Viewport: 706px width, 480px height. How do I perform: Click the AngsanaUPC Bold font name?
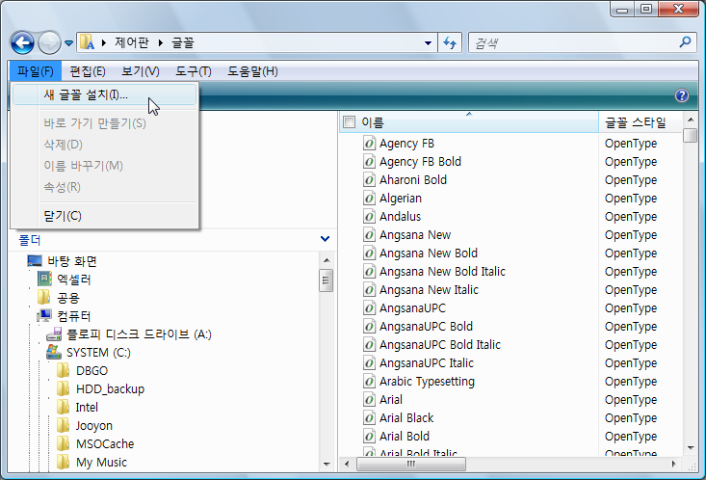[426, 327]
